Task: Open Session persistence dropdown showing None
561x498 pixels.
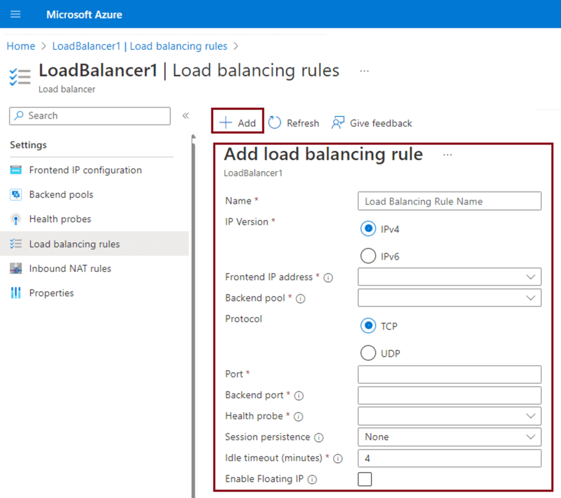Action: pos(449,437)
